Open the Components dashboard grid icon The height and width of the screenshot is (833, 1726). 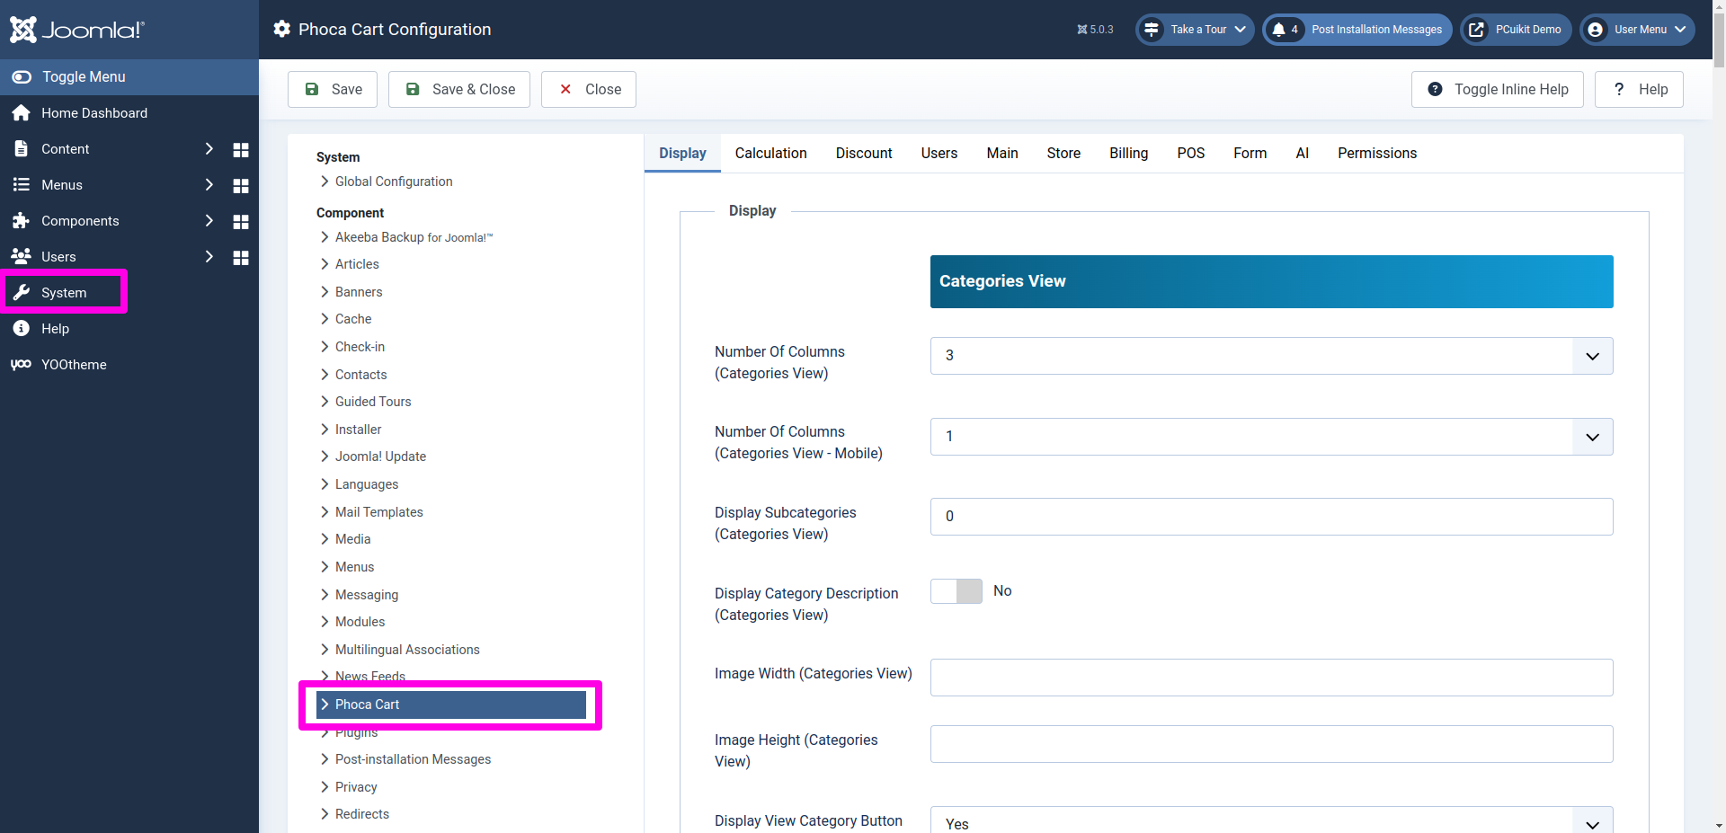point(241,221)
